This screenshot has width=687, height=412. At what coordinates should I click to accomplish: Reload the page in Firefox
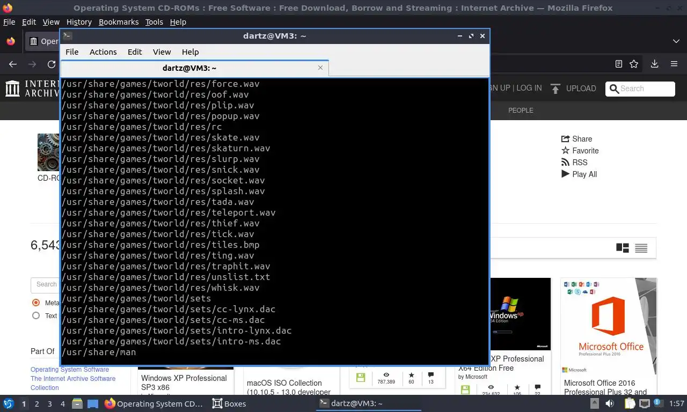click(52, 64)
